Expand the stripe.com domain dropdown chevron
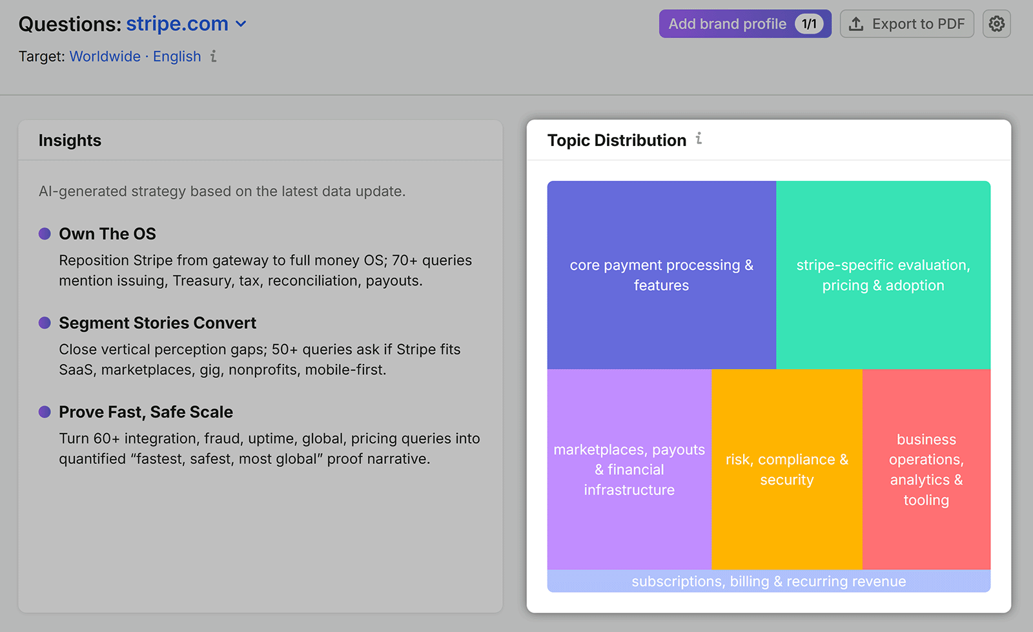 [x=241, y=25]
